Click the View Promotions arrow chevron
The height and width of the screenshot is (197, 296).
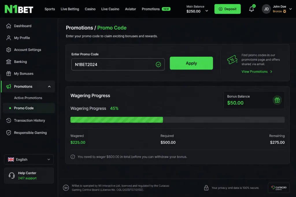click(271, 72)
